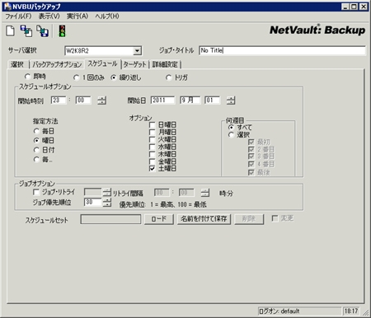
Task: Click the 名前を付けて保存 button
Action: pyautogui.click(x=204, y=219)
